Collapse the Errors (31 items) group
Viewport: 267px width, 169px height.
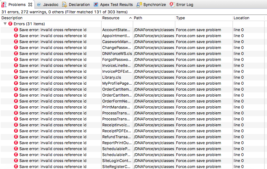click(x=5, y=24)
